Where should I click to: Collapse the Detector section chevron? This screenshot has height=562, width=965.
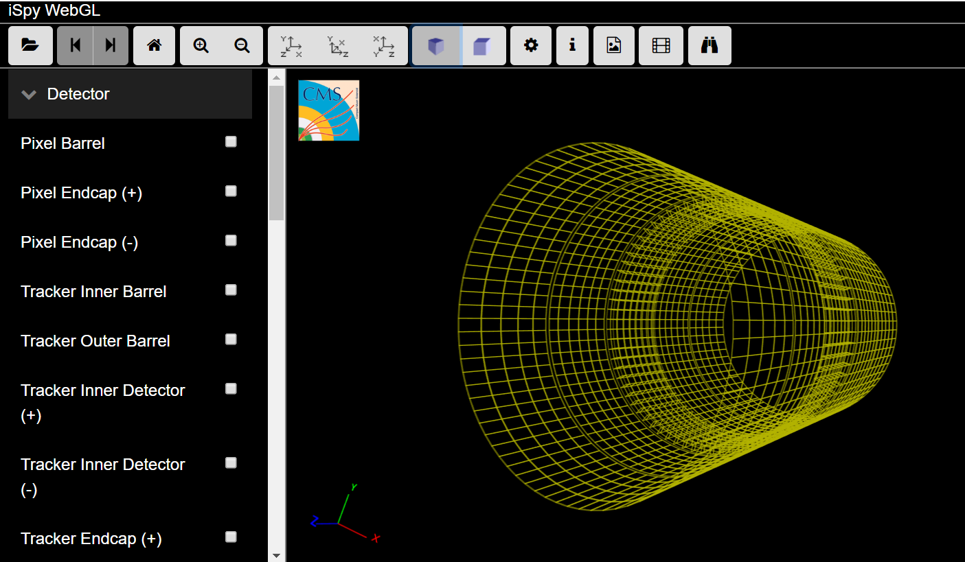pos(29,95)
